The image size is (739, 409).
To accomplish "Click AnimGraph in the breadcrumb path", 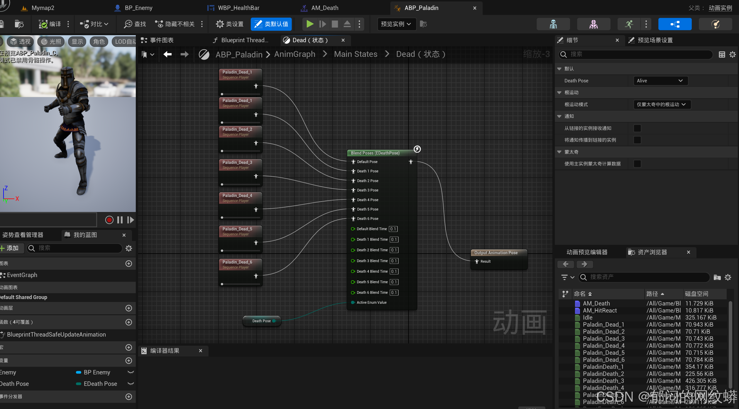I will (x=294, y=54).
